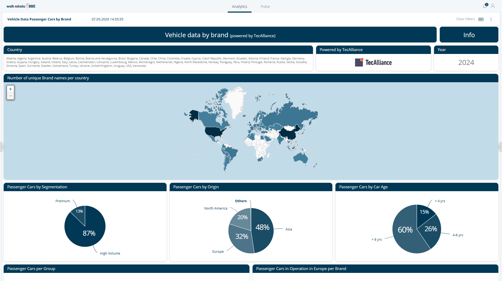The width and height of the screenshot is (502, 281).
Task: Click the Vehicle data by brand banner
Action: [x=220, y=35]
